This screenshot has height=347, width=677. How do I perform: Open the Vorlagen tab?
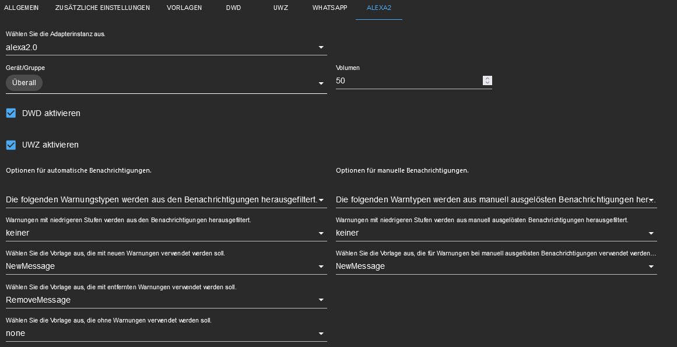tap(184, 8)
